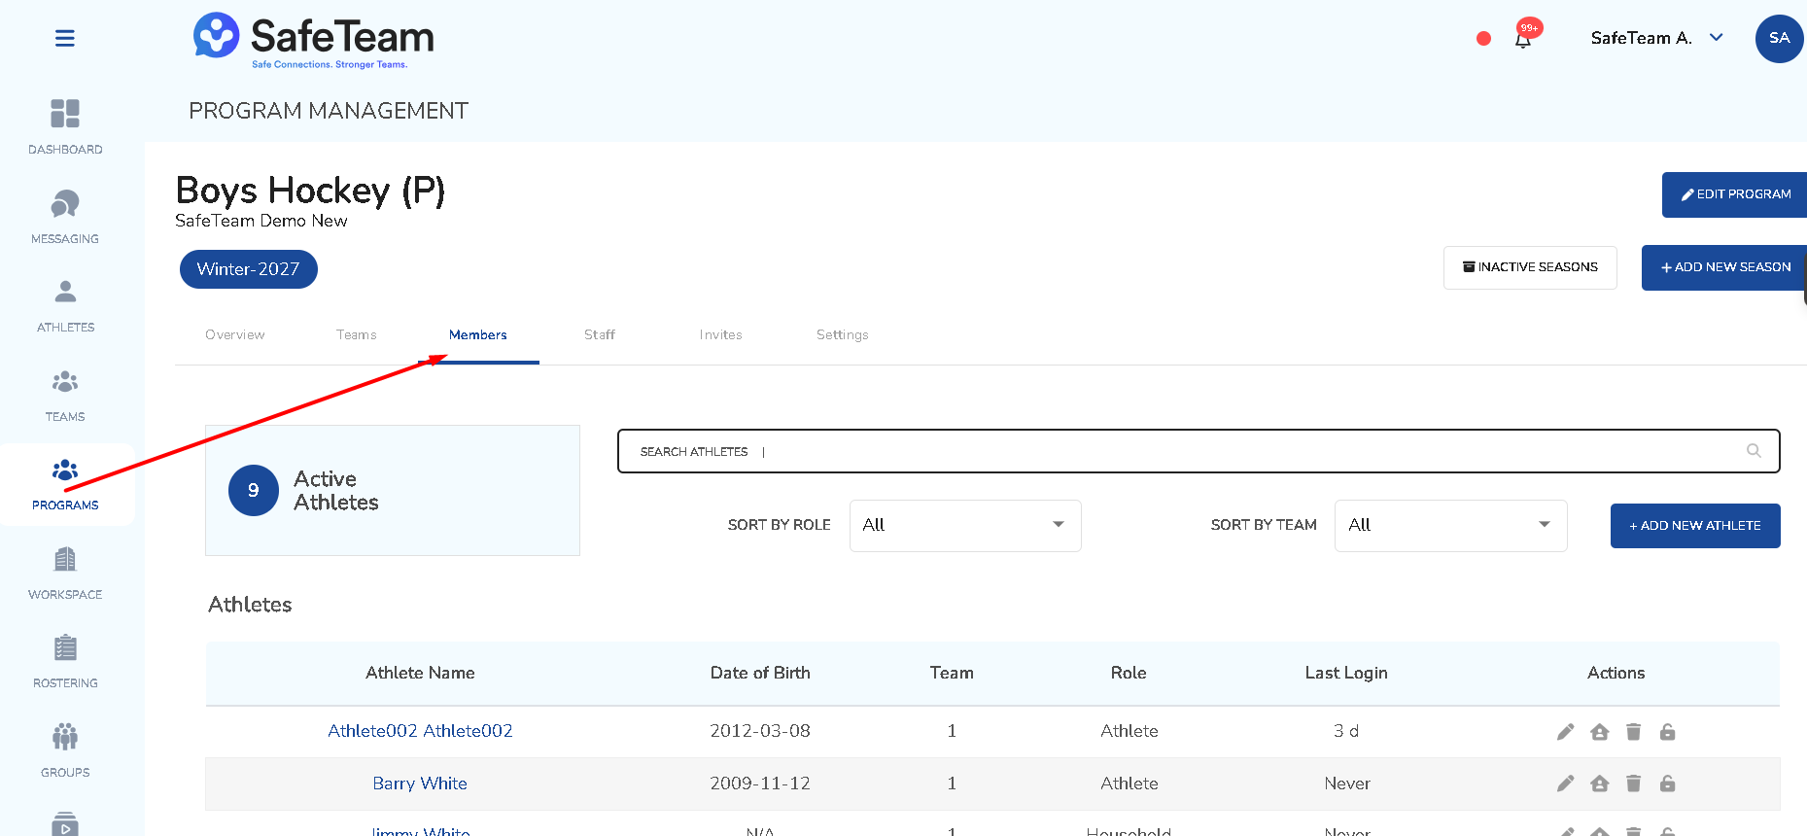This screenshot has height=836, width=1807.
Task: Open the Sort by Team dropdown
Action: tap(1450, 526)
